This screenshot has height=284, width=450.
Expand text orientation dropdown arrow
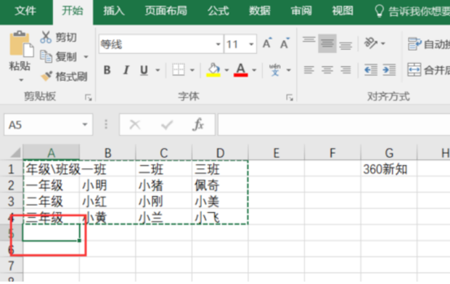click(382, 44)
